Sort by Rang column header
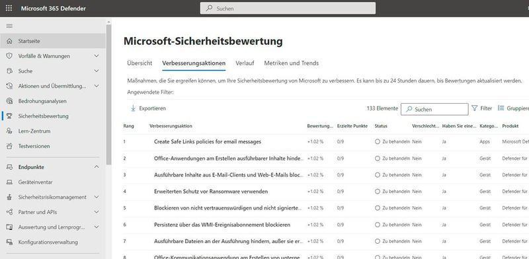 128,126
